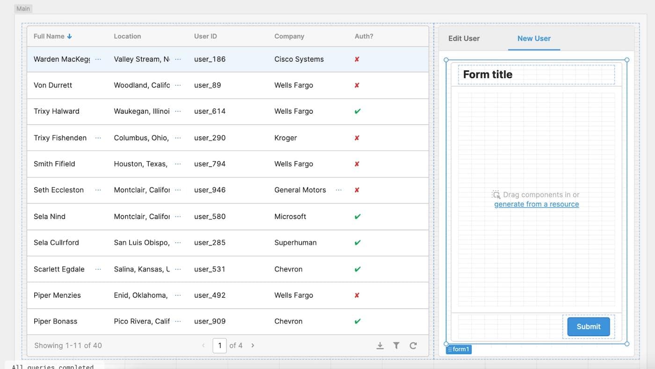Click the green check for Microsoft row
This screenshot has width=655, height=369.
[x=357, y=217]
